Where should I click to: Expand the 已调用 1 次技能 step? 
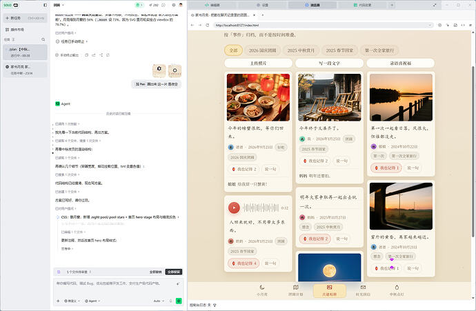pyautogui.click(x=67, y=124)
